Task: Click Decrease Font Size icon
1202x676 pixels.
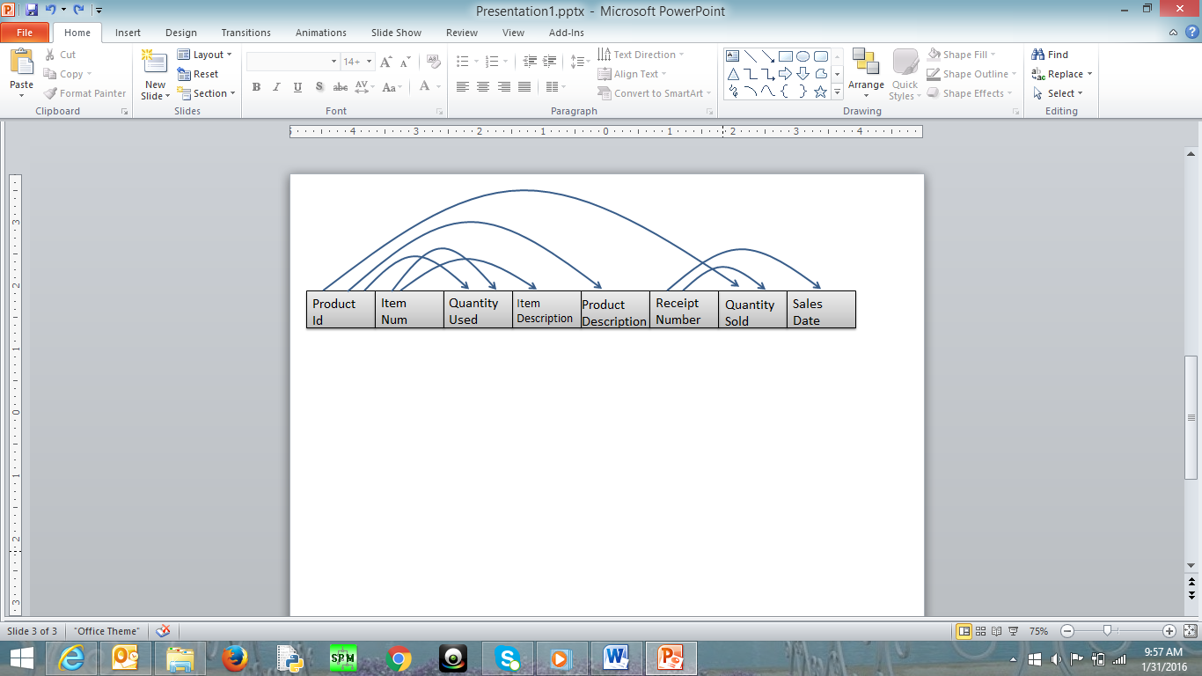Action: [x=406, y=62]
